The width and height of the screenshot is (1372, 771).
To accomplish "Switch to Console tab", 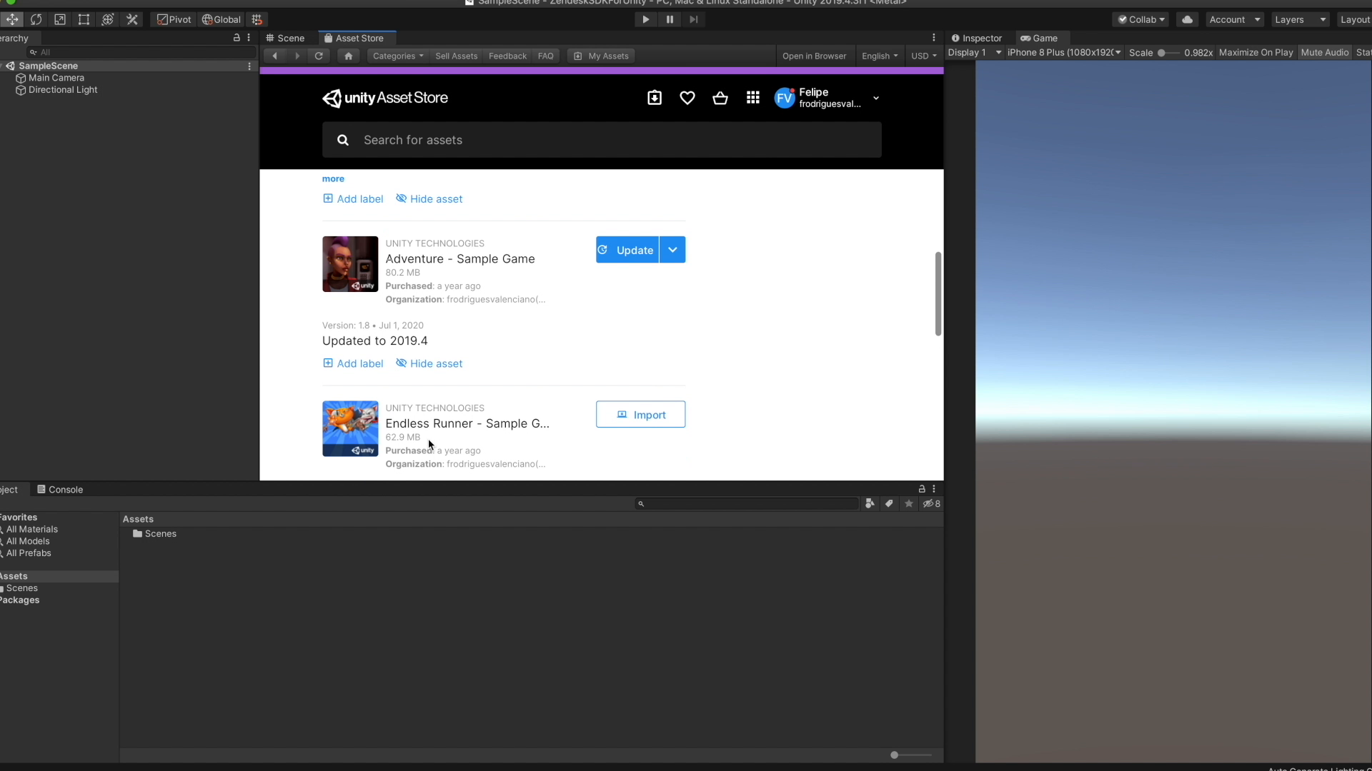I will point(60,489).
